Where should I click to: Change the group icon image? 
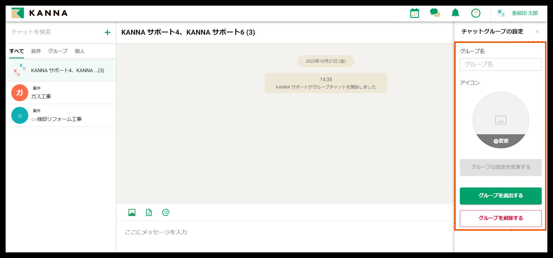point(501,141)
